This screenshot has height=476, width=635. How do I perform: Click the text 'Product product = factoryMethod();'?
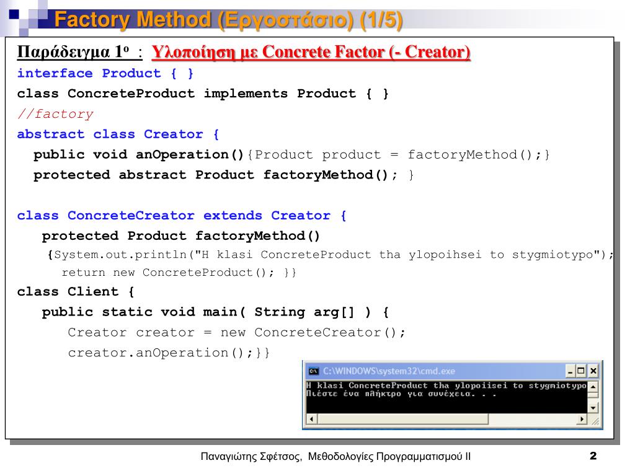(x=398, y=154)
